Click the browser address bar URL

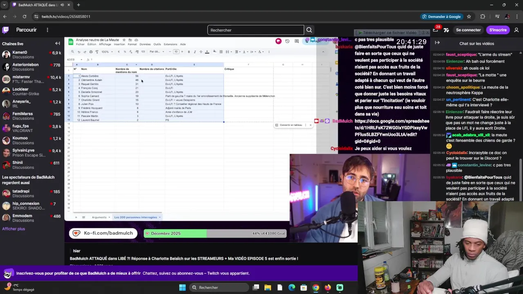click(66, 16)
